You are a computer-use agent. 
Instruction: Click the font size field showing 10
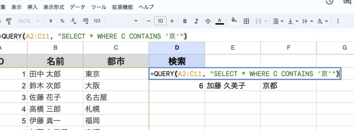(x=160, y=21)
